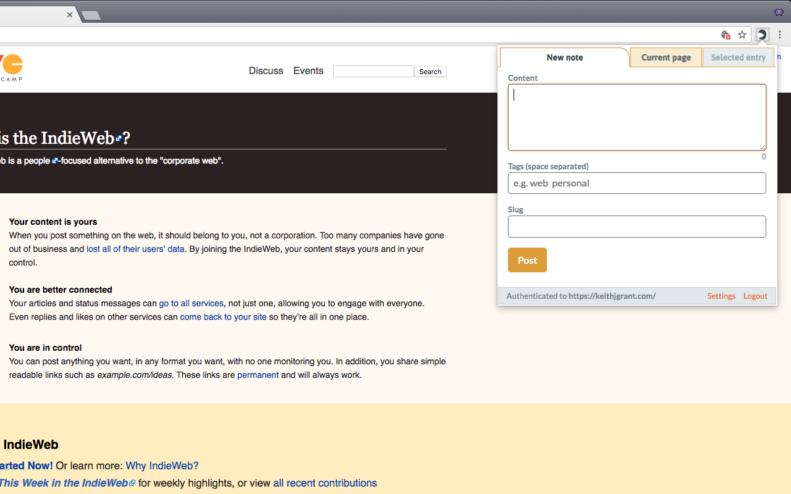Viewport: 791px width, 494px height.
Task: Click the external link icon after 'This Week in the IndieWeb'
Action: [132, 484]
